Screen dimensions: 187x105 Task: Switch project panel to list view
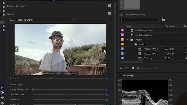[x=127, y=68]
